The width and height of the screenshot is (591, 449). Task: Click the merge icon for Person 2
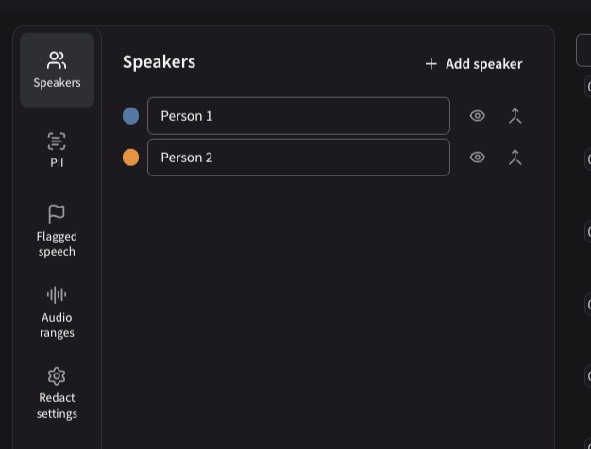(515, 158)
